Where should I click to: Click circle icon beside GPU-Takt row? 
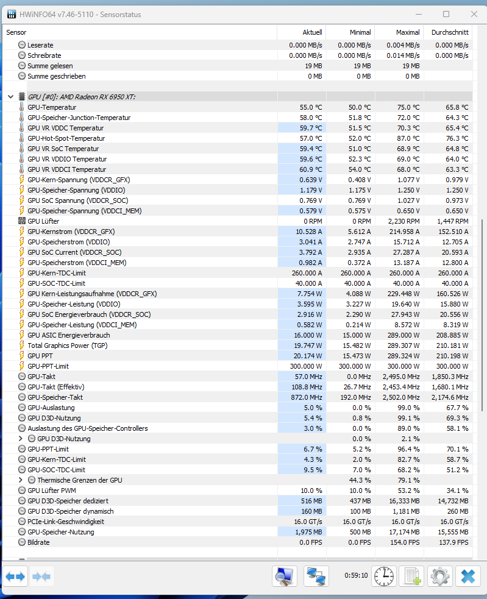click(x=22, y=377)
